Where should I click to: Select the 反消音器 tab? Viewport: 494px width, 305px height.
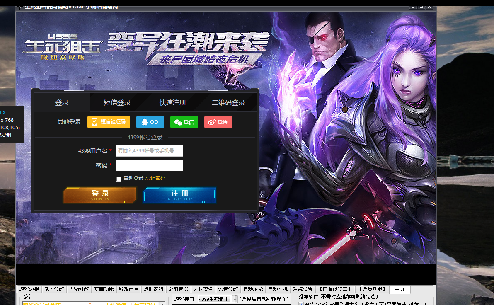(178, 289)
